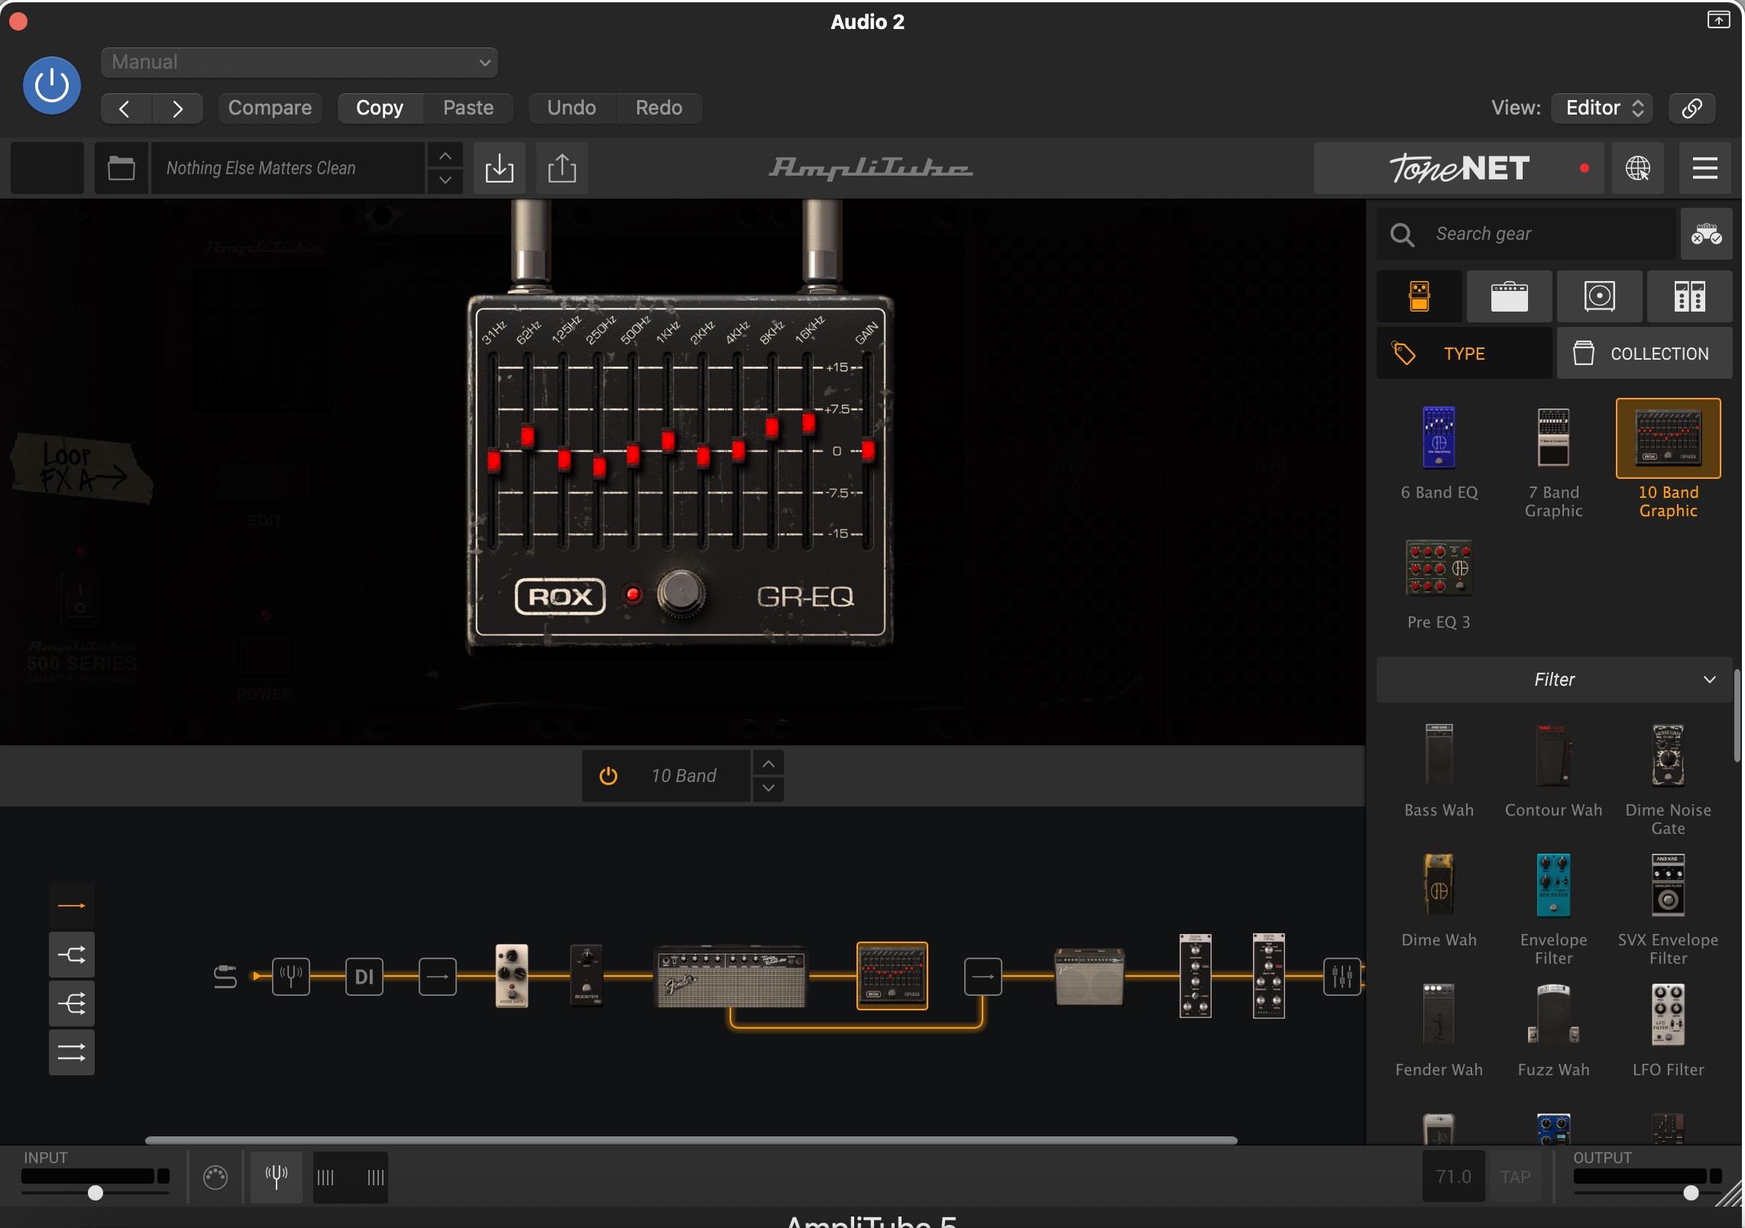Click the GAIN slider handle
Viewport: 1745px width, 1228px height.
(868, 451)
